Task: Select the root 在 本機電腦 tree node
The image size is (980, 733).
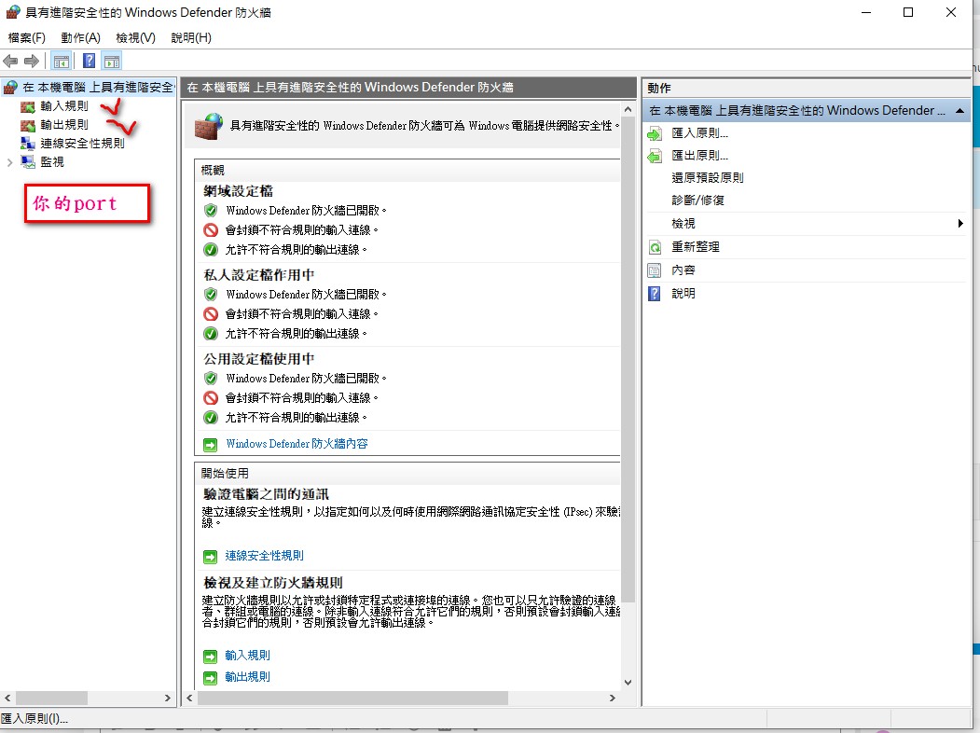Action: pos(98,88)
